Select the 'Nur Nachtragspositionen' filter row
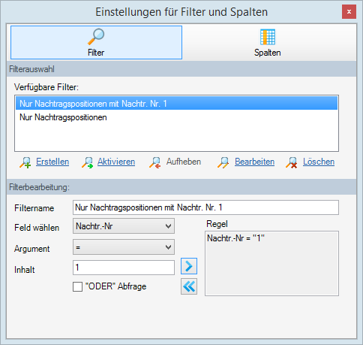Viewport: 363px width, 345px height. click(176, 117)
